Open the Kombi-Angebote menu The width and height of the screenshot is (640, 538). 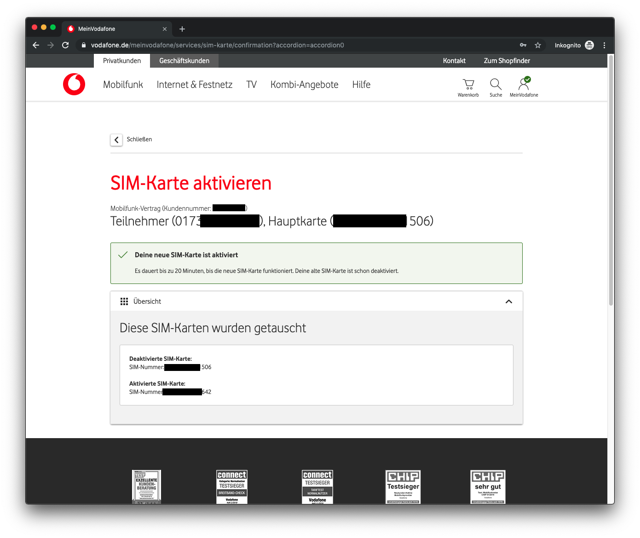(304, 85)
